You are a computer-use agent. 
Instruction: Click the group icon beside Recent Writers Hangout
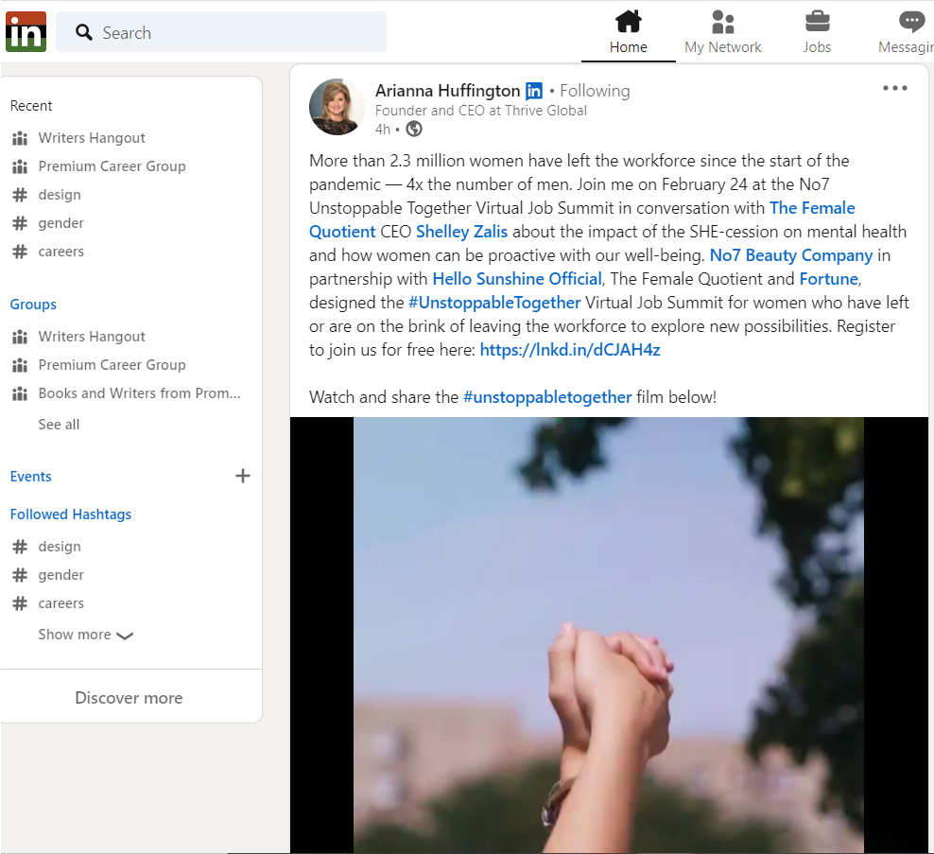(x=20, y=138)
